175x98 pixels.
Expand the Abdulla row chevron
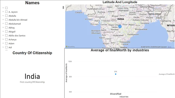(3, 16)
